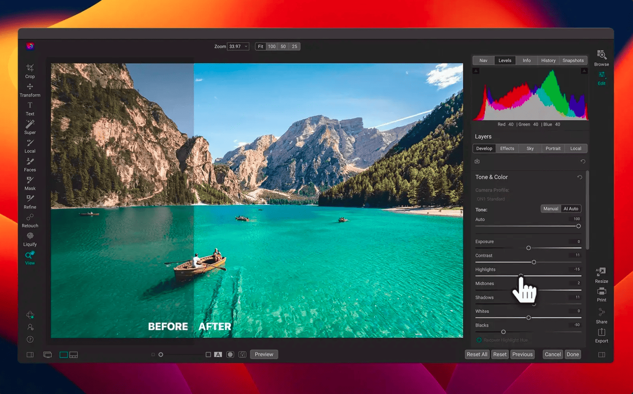The image size is (633, 394).
Task: Select the Faces tool
Action: pyautogui.click(x=30, y=165)
